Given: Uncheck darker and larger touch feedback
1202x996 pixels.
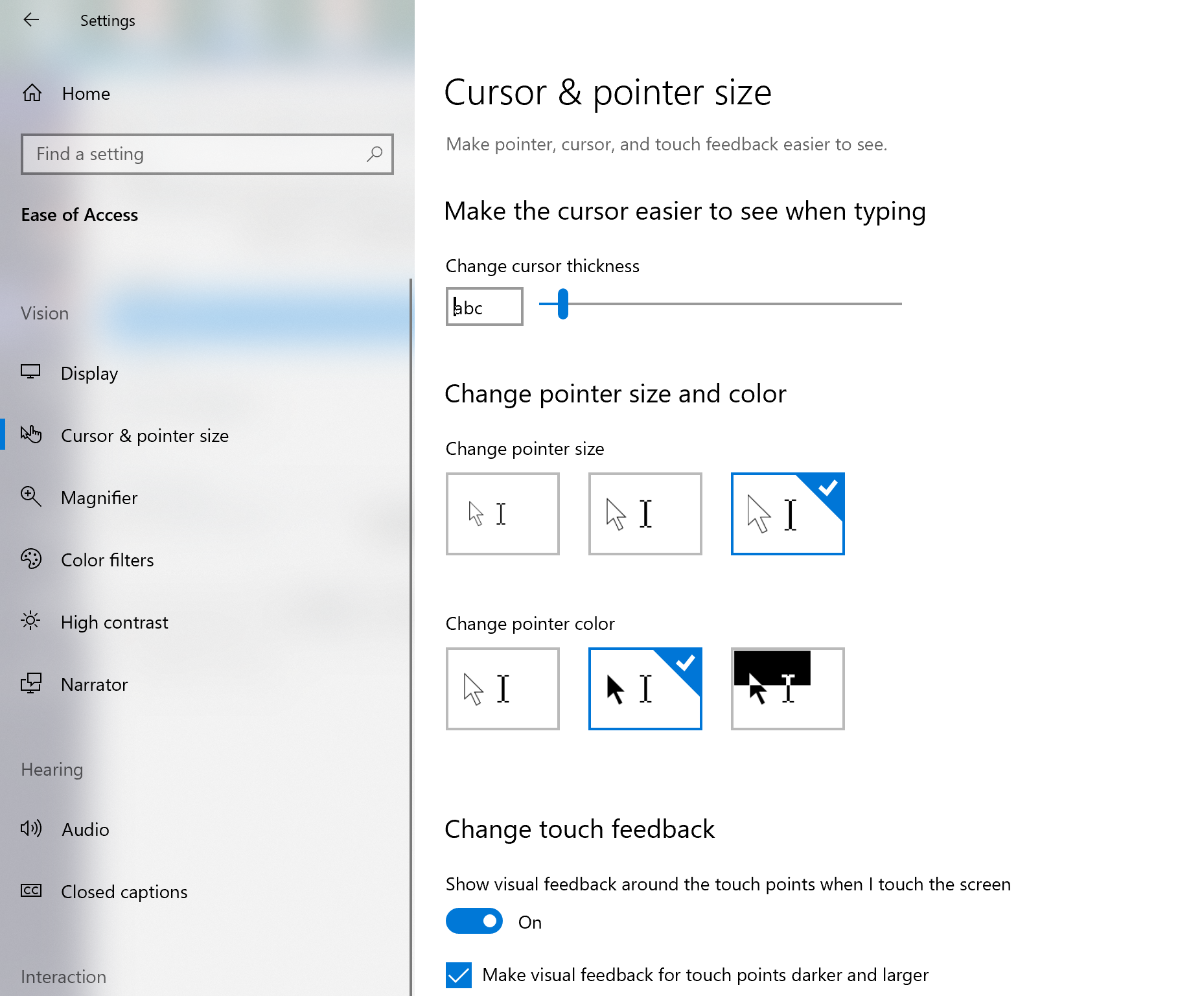Looking at the screenshot, I should pyautogui.click(x=459, y=975).
